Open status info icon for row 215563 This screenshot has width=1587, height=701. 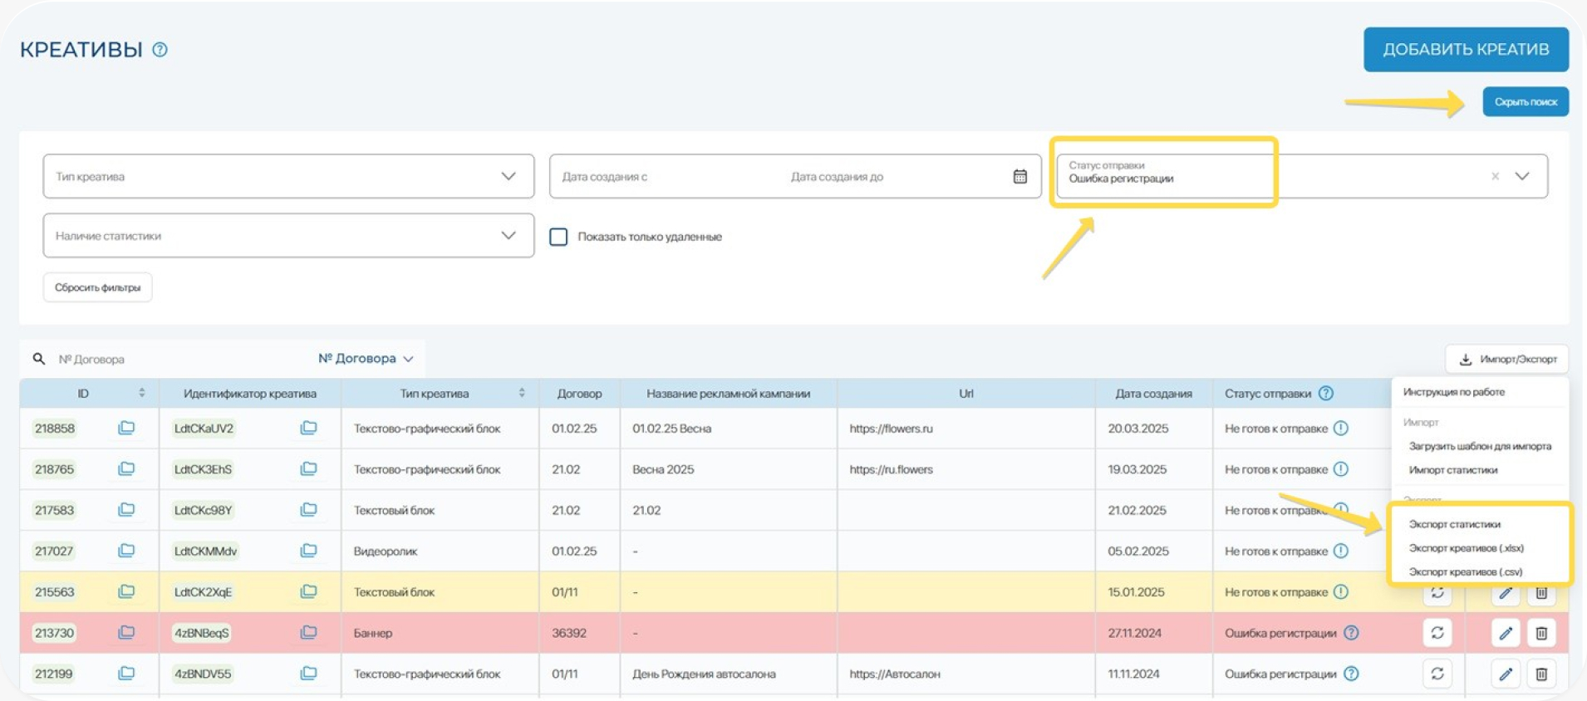[1341, 592]
